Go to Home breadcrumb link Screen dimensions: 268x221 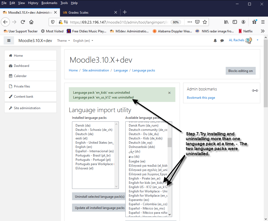[73, 70]
